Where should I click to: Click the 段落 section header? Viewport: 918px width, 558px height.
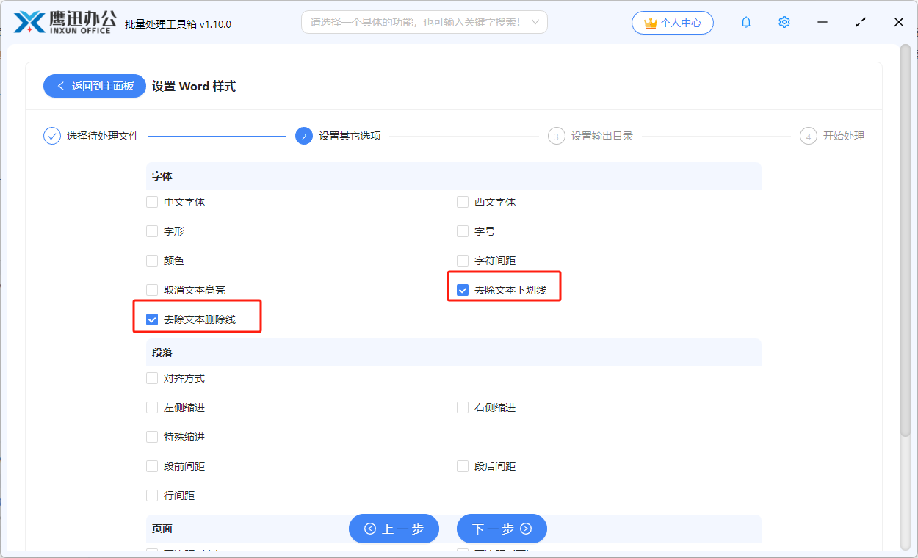tap(454, 352)
